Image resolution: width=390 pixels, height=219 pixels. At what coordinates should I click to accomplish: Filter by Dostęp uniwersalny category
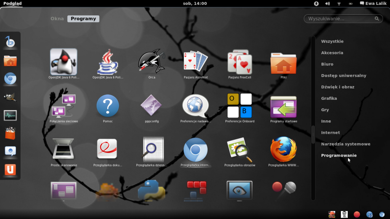[344, 76]
